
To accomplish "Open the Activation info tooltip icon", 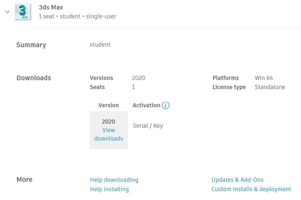I will coord(166,105).
